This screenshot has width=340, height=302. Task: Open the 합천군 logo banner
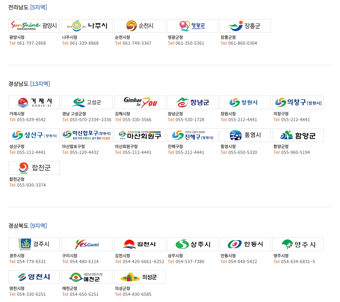click(34, 168)
